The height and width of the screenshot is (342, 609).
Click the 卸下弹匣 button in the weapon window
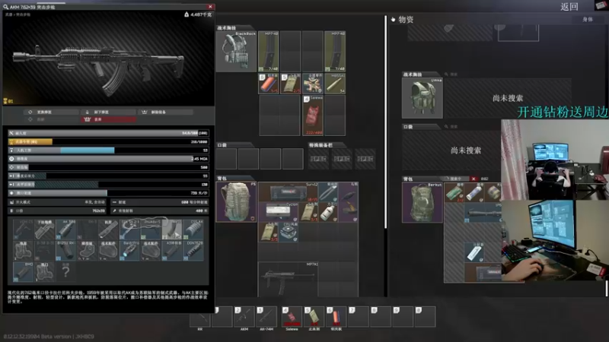coord(108,112)
